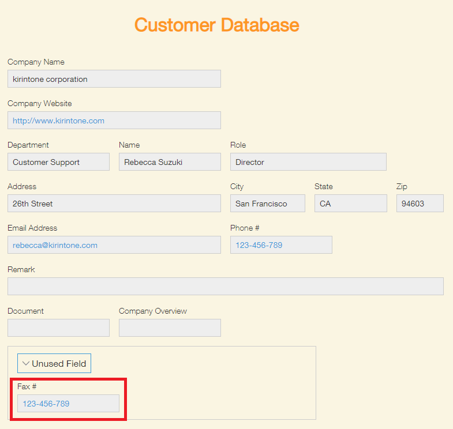Click the San Francisco city field
The image size is (453, 429).
(x=267, y=204)
